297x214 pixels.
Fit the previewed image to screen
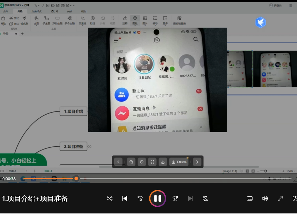click(x=152, y=162)
